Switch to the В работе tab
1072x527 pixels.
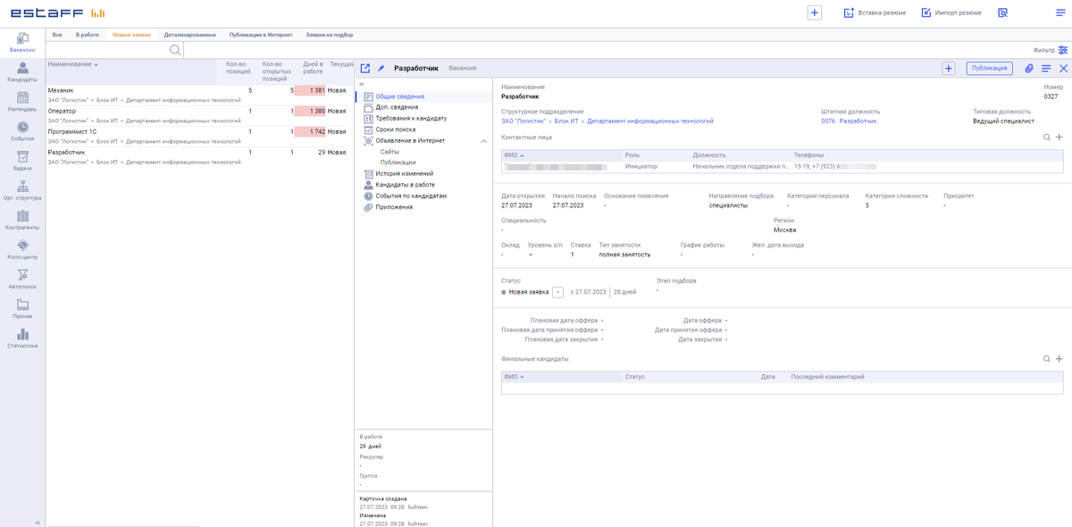point(88,35)
